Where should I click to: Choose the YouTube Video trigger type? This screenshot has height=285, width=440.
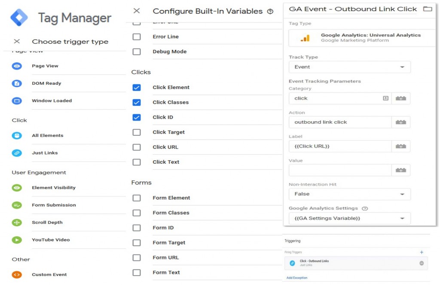coord(51,240)
